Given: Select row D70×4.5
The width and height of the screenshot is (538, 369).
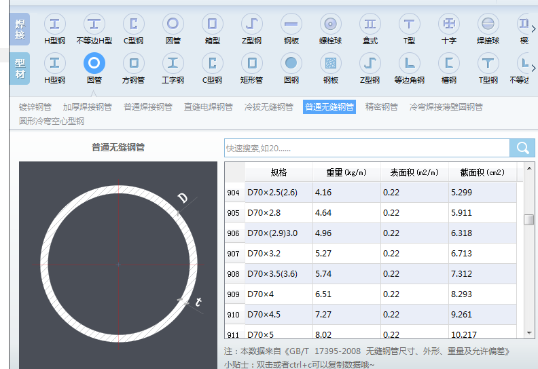Looking at the screenshot, I should click(371, 315).
